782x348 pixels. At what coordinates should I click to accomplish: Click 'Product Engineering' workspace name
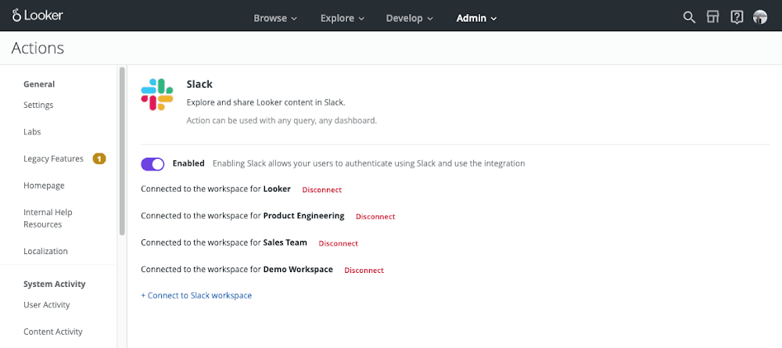303,216
